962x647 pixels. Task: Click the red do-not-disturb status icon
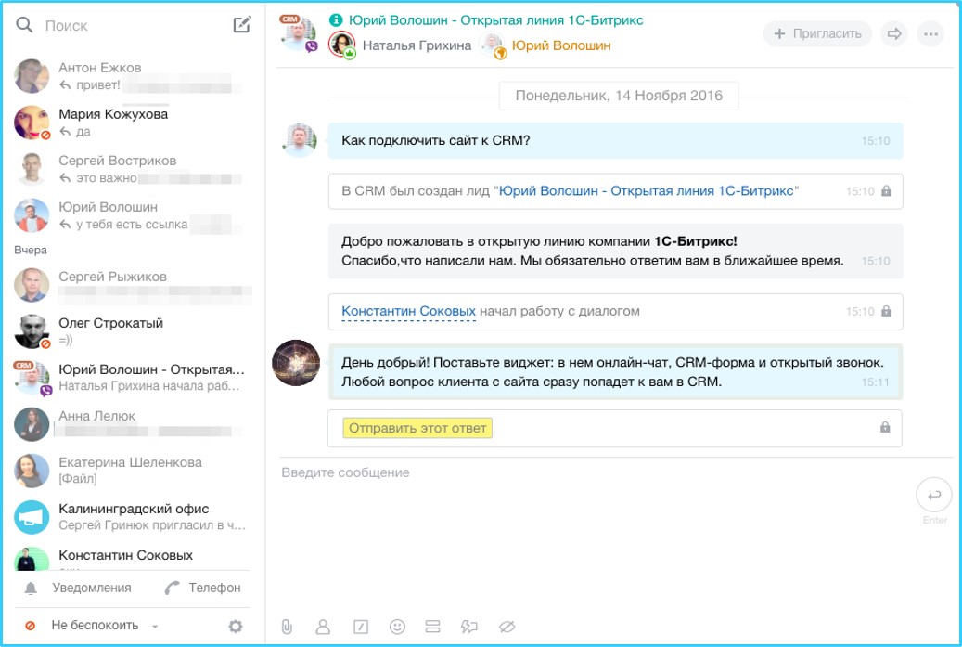click(30, 626)
